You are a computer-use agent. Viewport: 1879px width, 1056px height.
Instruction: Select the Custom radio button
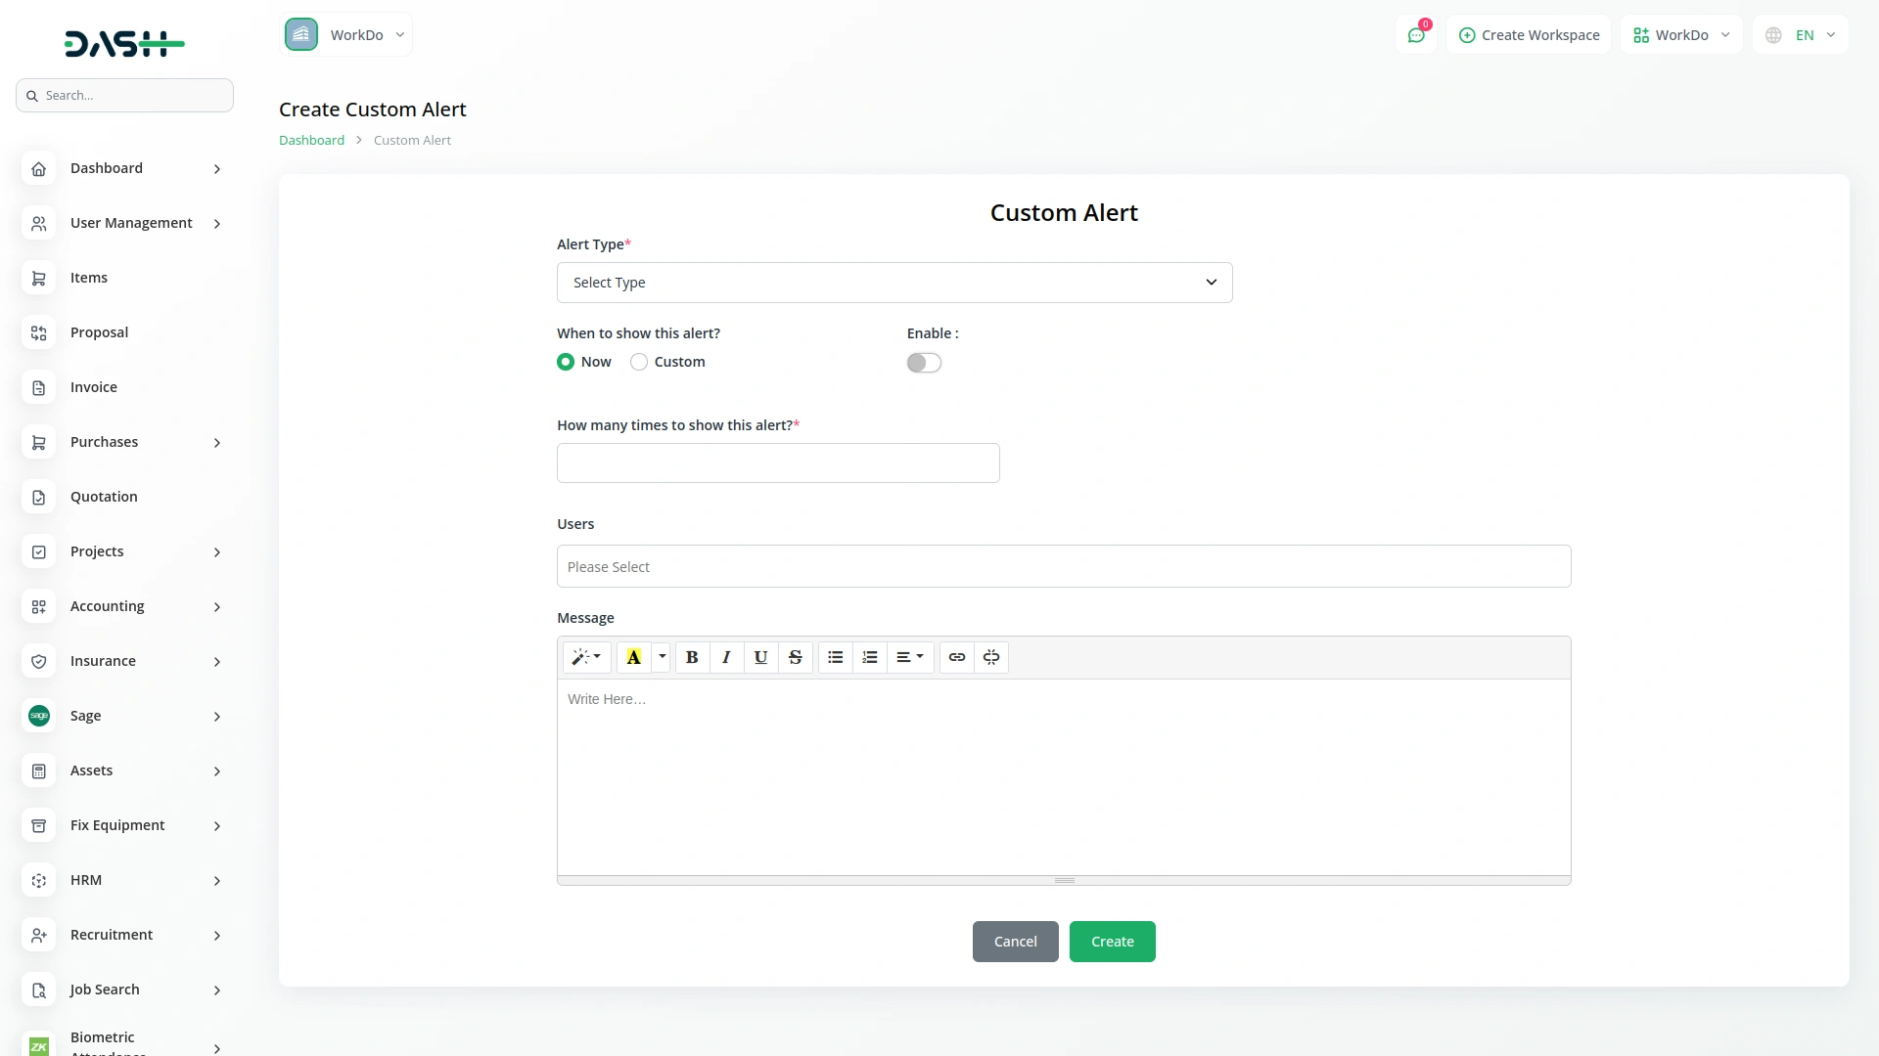tap(640, 362)
